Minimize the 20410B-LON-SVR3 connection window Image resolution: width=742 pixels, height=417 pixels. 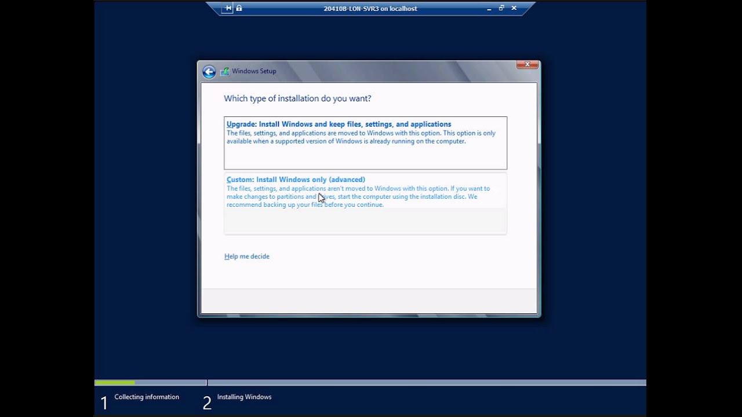(489, 9)
